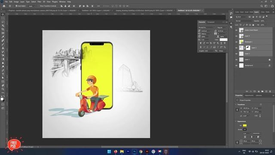Screen dimensions: 275x155
Task: Select the Lasso tool
Action: [3, 22]
